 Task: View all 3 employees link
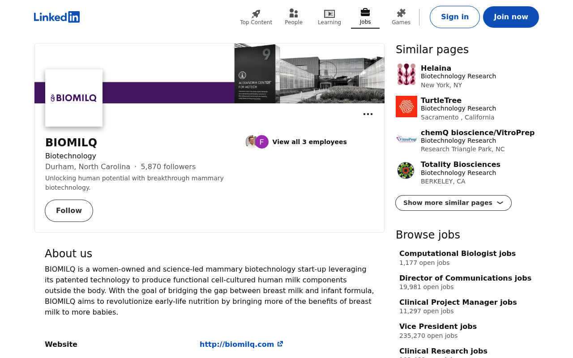pyautogui.click(x=309, y=142)
